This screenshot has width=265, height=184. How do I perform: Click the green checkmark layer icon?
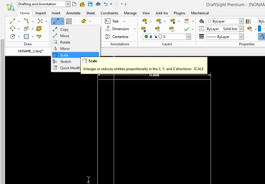coord(186,29)
